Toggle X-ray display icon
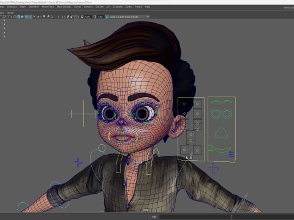Screen dimensions: 294x220 68,16
